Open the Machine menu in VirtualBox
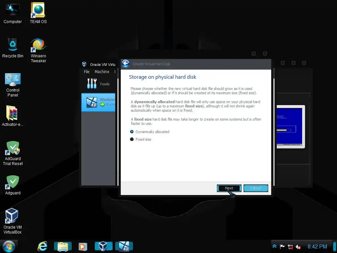This screenshot has width=337, height=253. click(x=102, y=71)
